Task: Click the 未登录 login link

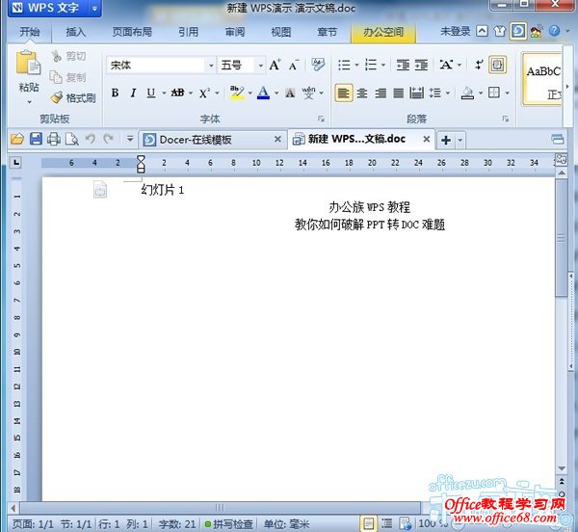Action: coord(456,32)
